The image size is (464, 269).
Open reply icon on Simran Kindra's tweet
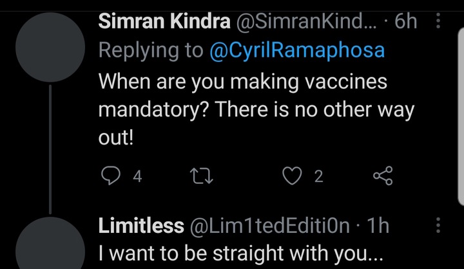click(x=111, y=175)
